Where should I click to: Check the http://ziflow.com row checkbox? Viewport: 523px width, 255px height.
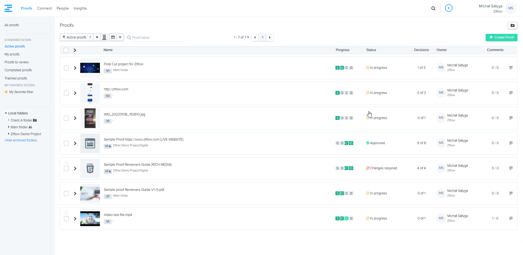[66, 93]
